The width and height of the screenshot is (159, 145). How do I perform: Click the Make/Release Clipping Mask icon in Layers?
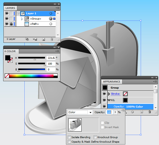27,39
